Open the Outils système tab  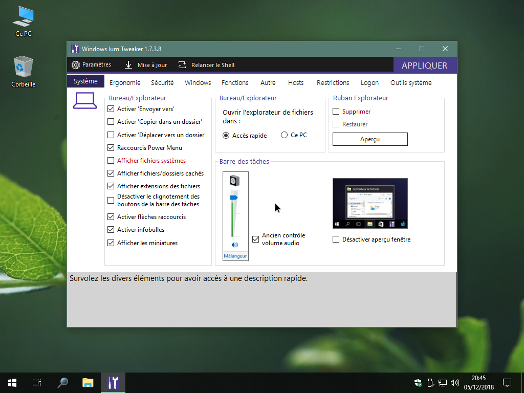411,82
